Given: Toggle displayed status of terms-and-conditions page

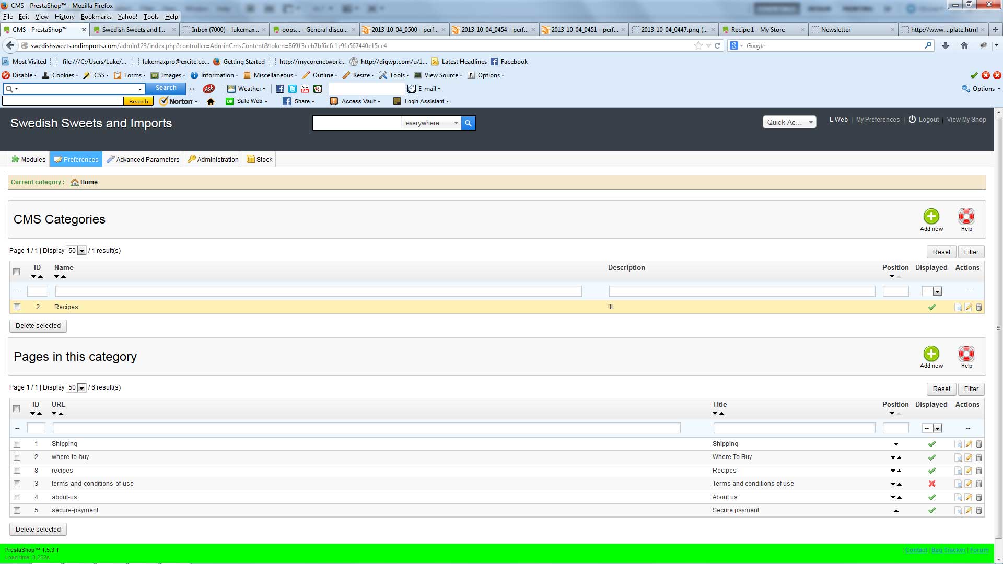Looking at the screenshot, I should pos(931,484).
